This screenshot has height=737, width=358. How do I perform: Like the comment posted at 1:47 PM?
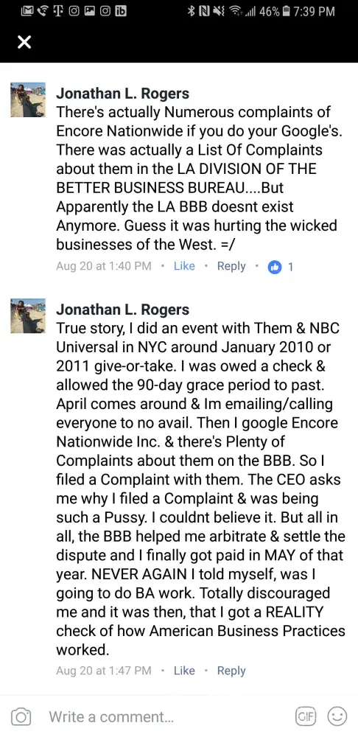pyautogui.click(x=184, y=671)
